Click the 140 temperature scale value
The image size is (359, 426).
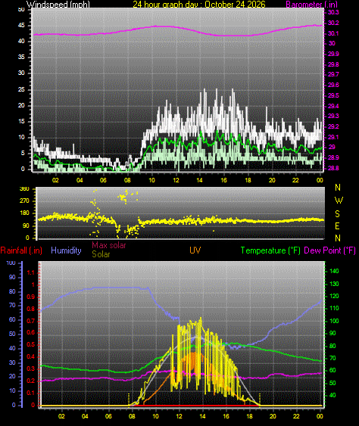point(334,271)
